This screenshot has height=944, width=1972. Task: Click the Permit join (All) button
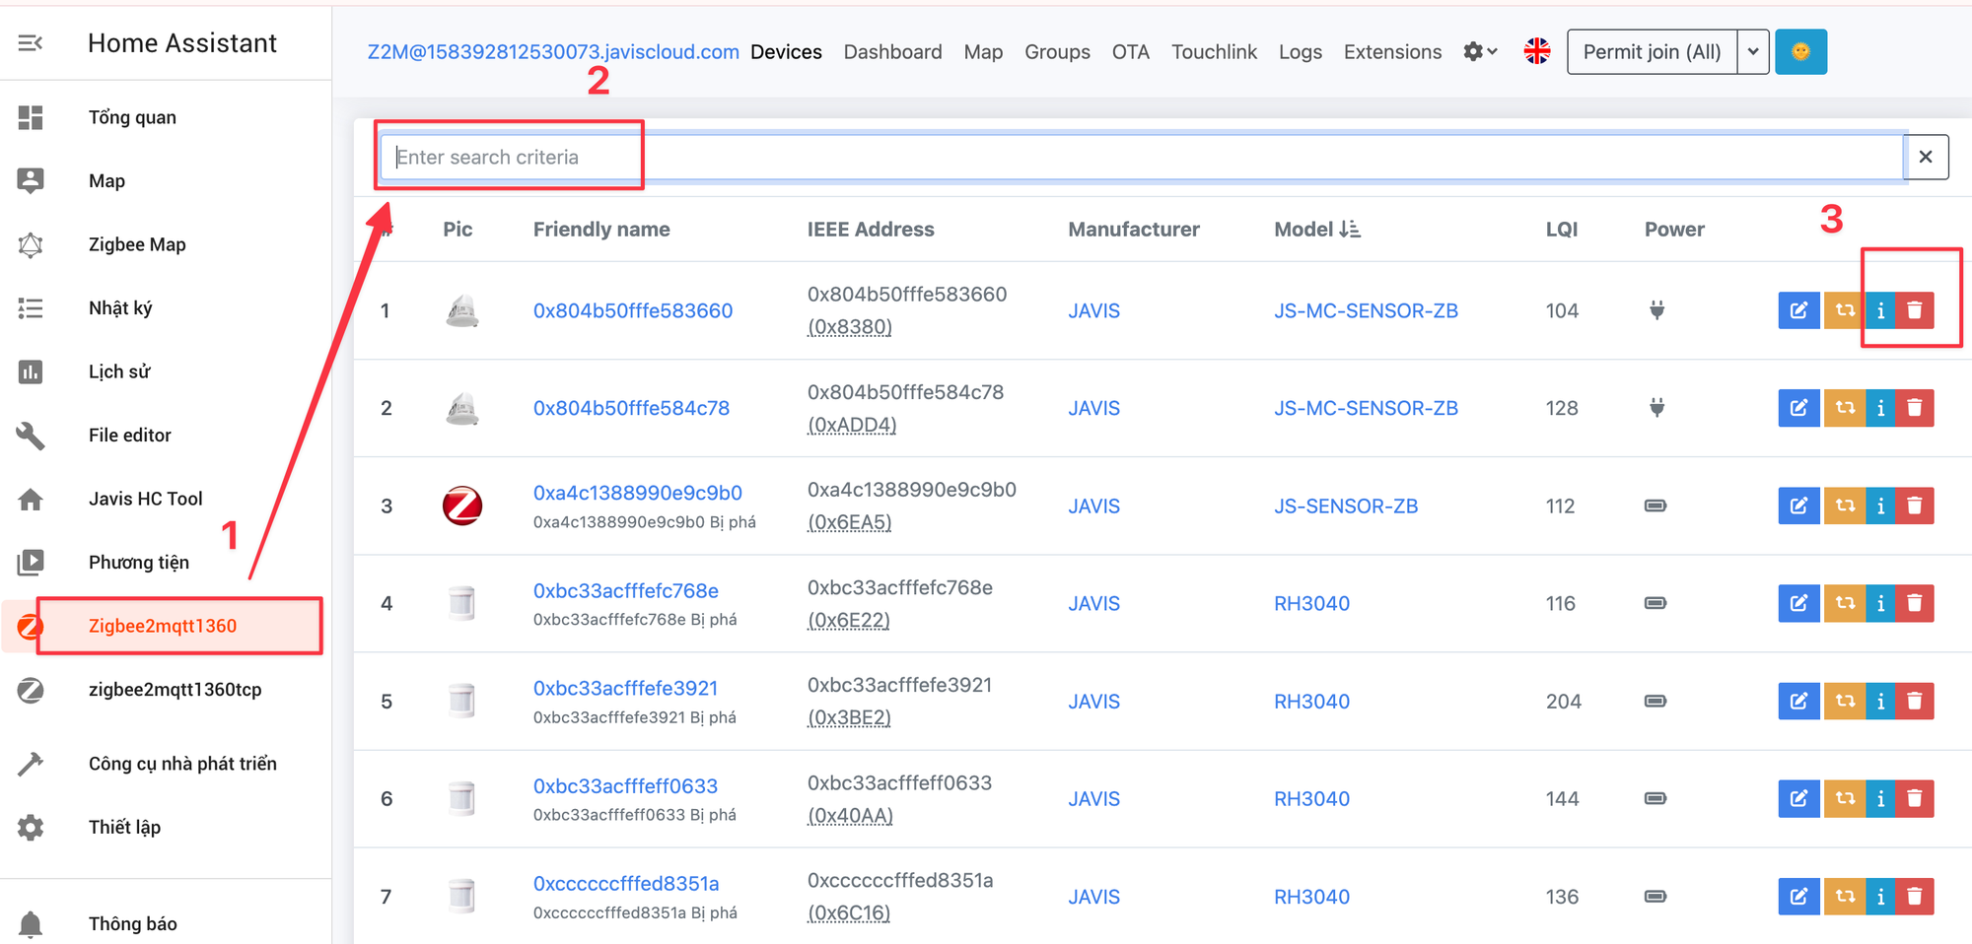[x=1652, y=51]
